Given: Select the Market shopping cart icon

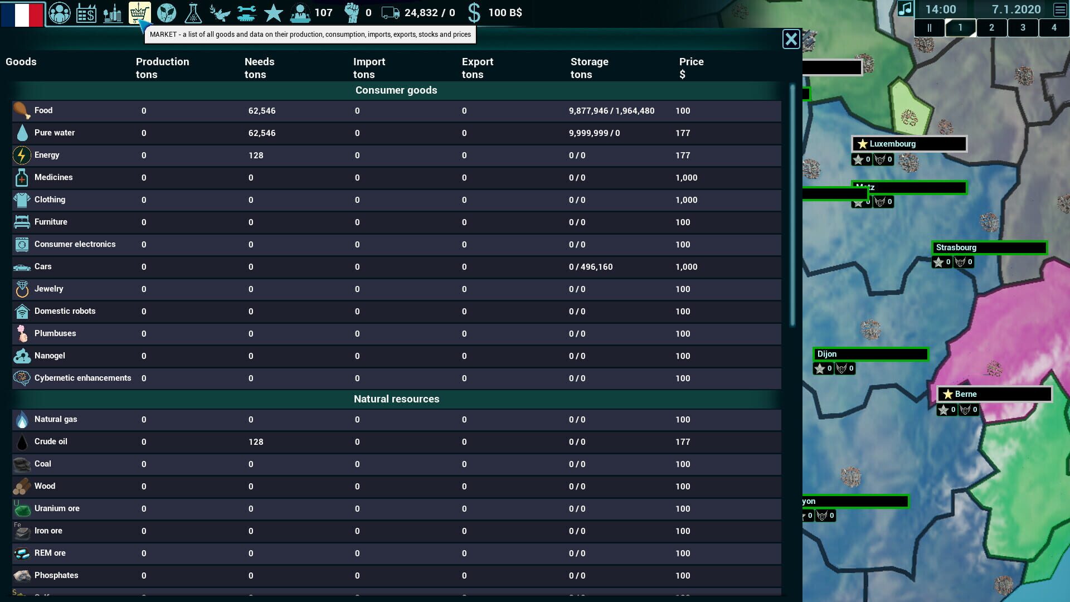Looking at the screenshot, I should click(139, 12).
